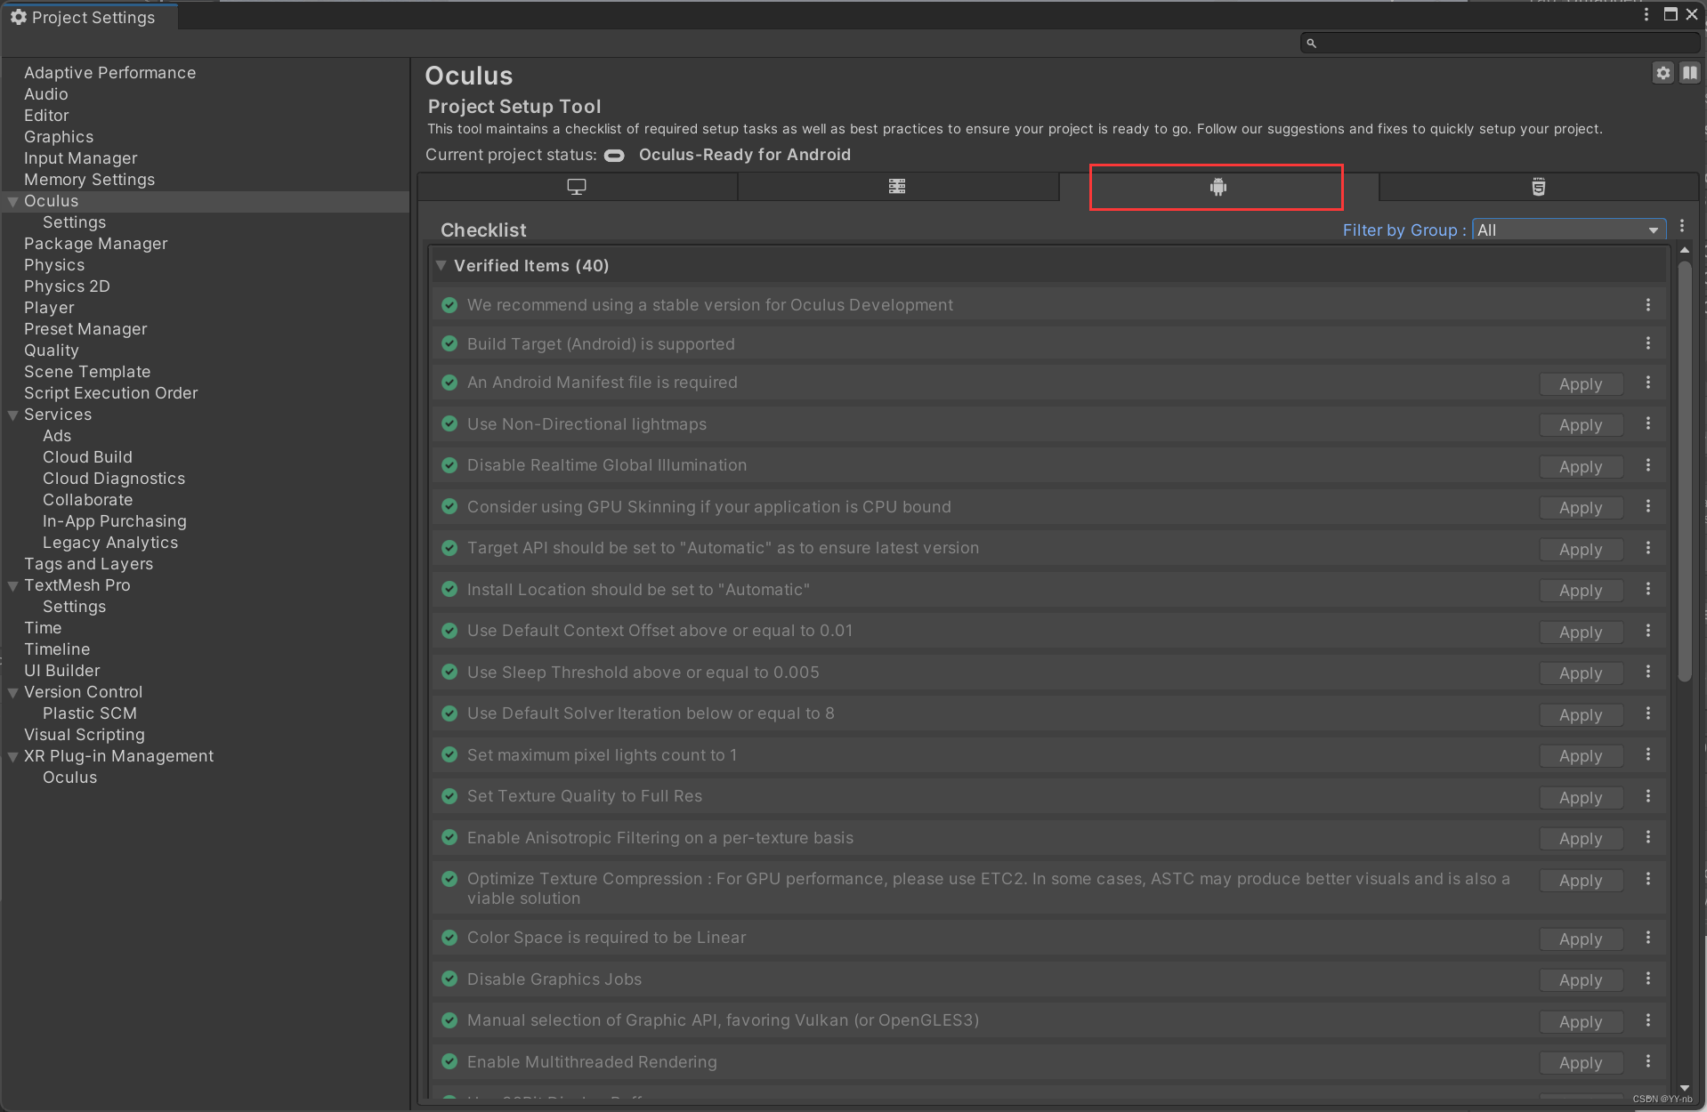1707x1112 pixels.
Task: Select Plastic SCM under Version Control
Action: click(x=90, y=713)
